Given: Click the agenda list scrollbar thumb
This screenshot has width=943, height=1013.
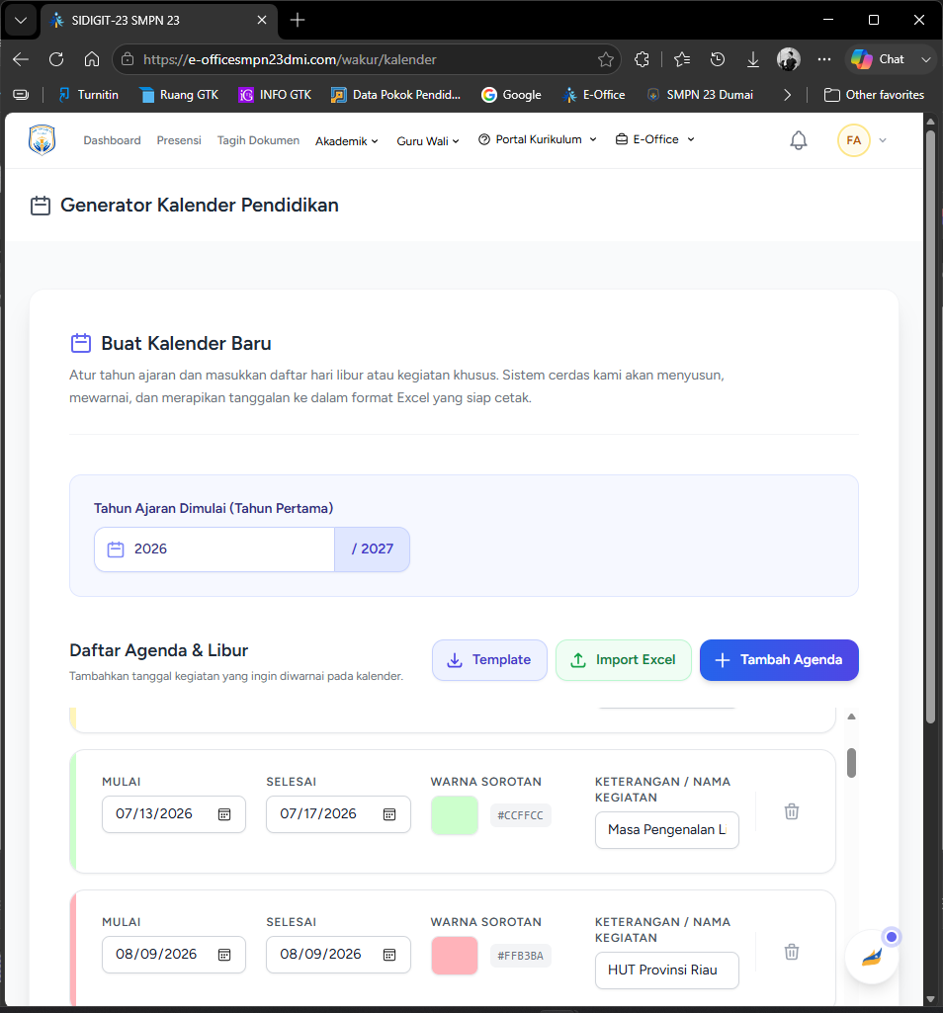Looking at the screenshot, I should point(851,763).
